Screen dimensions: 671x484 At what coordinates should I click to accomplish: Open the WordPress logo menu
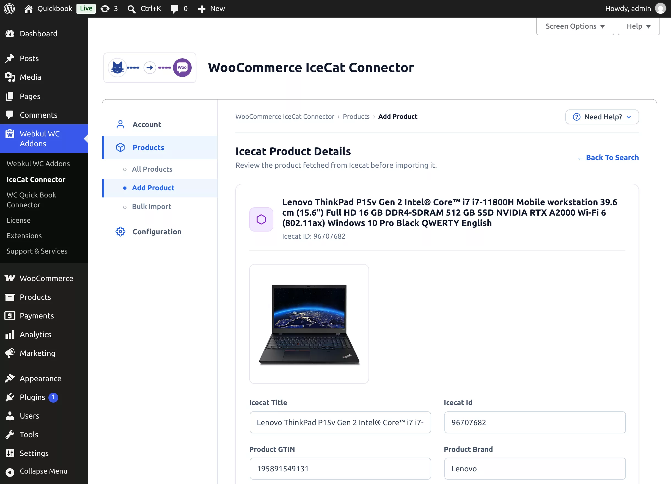[x=9, y=9]
